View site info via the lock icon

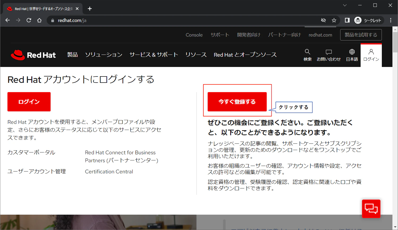click(x=53, y=20)
